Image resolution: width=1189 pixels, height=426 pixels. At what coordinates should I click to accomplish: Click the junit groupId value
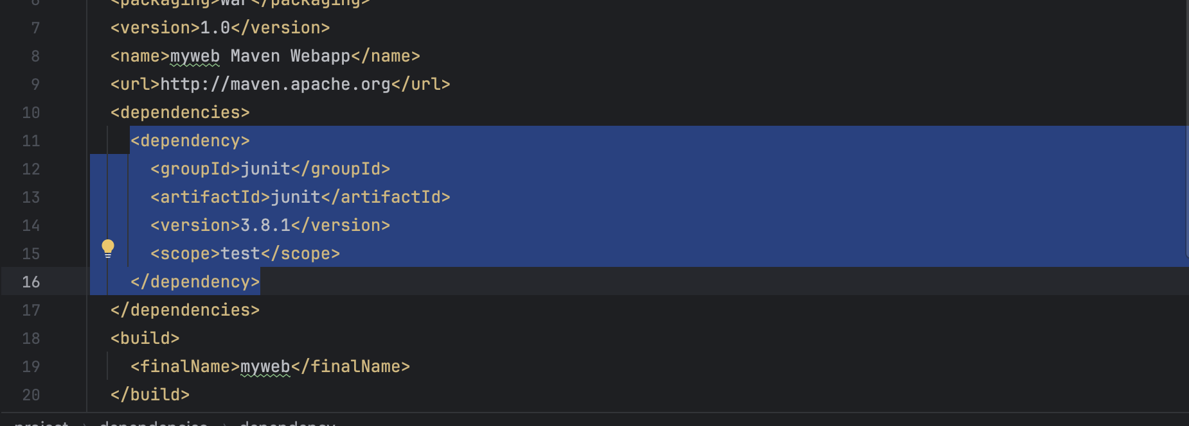[x=265, y=169]
